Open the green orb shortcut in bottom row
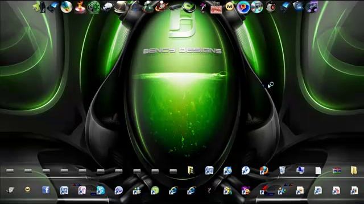 click(x=155, y=190)
